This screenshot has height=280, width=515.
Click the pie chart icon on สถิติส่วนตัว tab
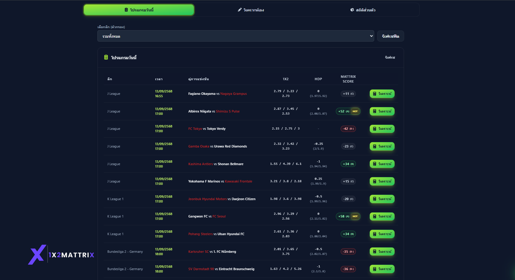point(352,10)
